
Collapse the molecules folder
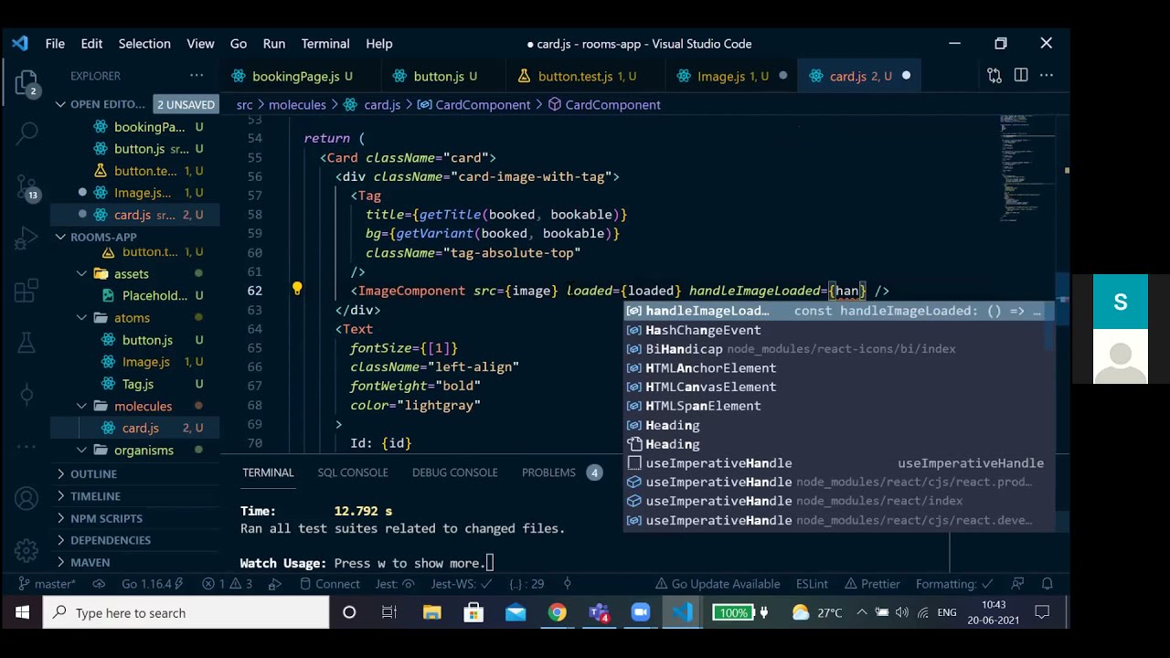click(81, 406)
